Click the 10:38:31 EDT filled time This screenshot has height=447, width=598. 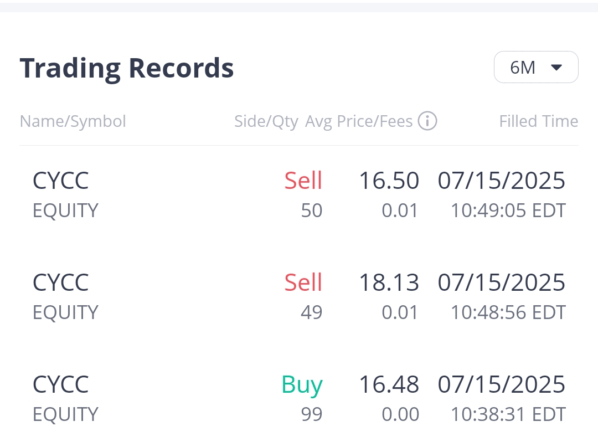pyautogui.click(x=508, y=414)
